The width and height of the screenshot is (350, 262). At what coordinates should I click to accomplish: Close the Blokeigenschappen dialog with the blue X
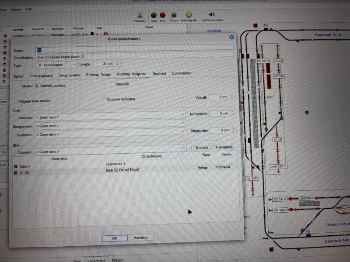pos(231,37)
